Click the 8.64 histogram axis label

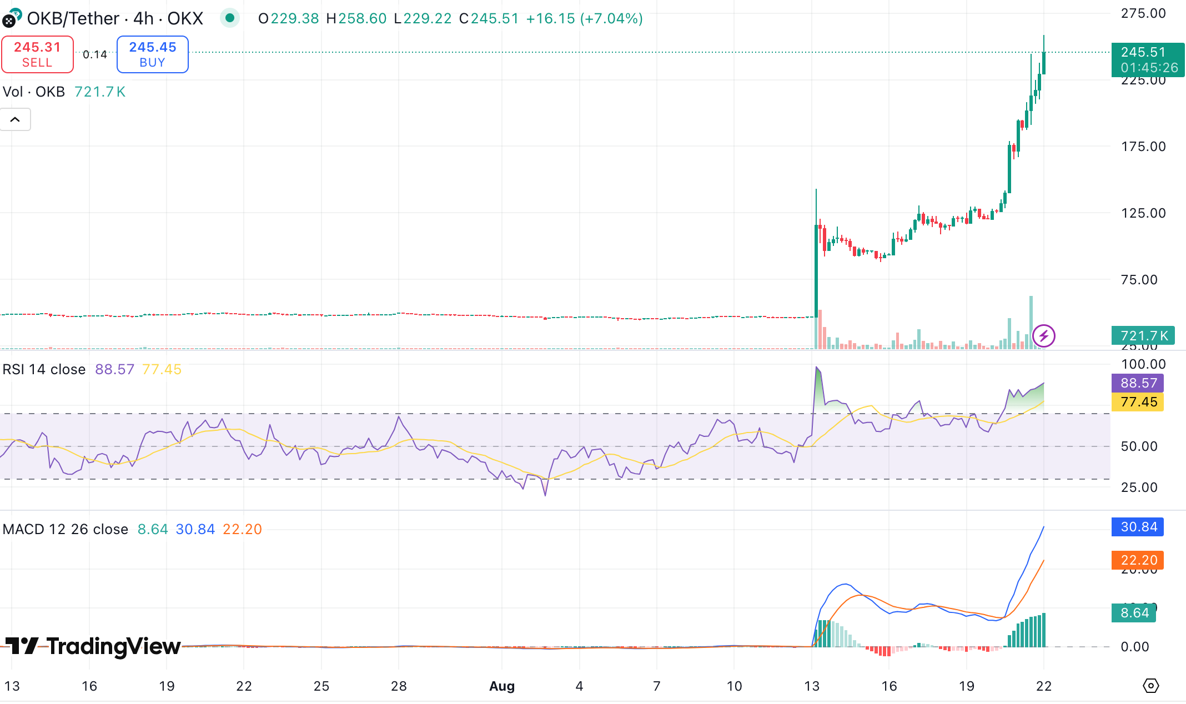1134,613
